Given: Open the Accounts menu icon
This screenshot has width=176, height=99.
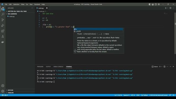Looking at the screenshot, I should 3,86.
